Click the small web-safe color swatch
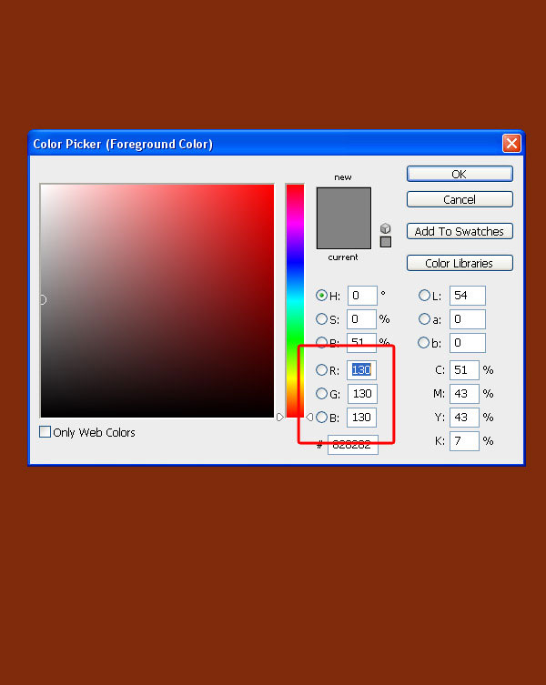Viewport: 546px width, 685px height. 385,242
